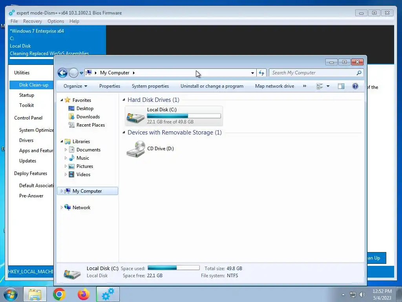Select Network in navigation tree

81,207
